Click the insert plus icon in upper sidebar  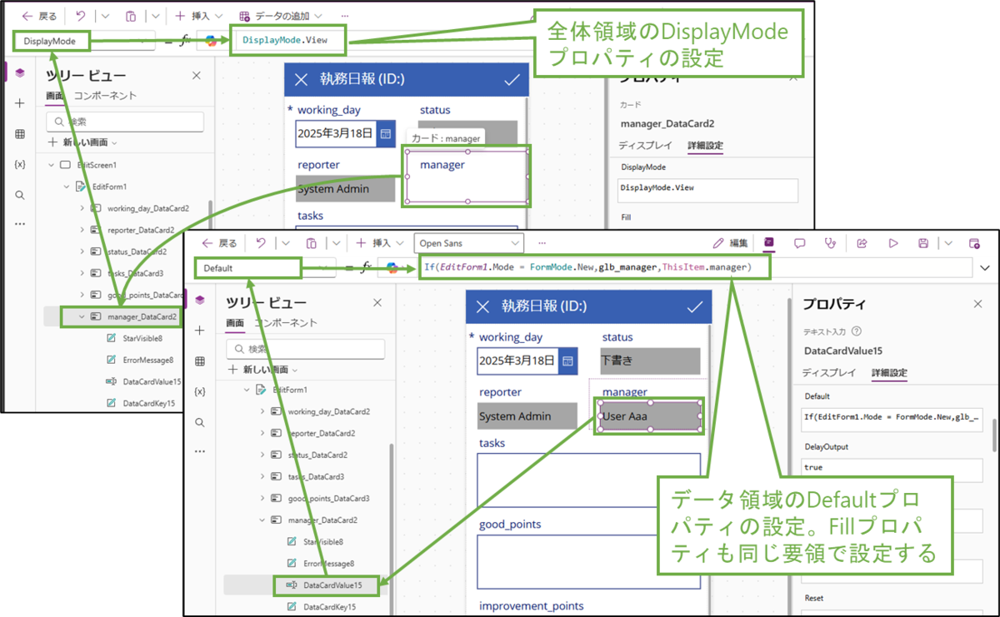coord(20,103)
